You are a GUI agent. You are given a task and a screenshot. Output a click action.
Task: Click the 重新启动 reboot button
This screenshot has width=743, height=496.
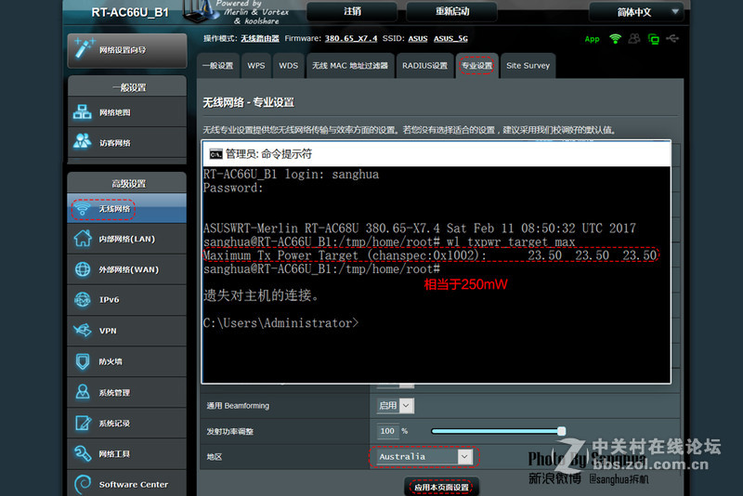pyautogui.click(x=452, y=11)
